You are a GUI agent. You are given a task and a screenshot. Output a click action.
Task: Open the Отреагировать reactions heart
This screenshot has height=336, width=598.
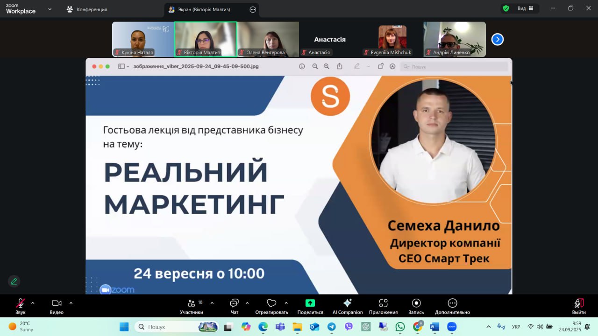point(271,306)
